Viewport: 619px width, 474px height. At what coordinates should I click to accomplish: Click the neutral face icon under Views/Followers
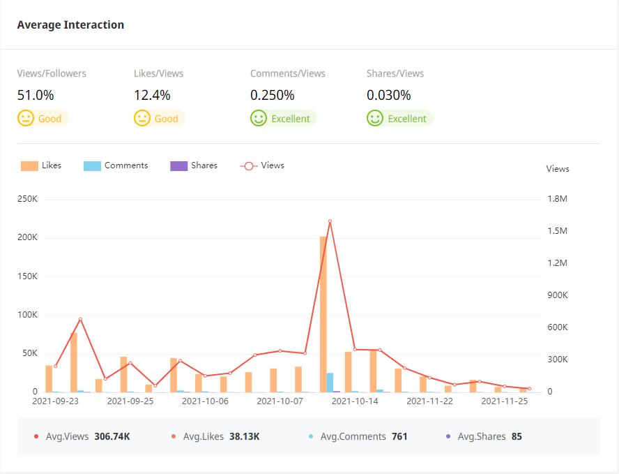click(26, 118)
